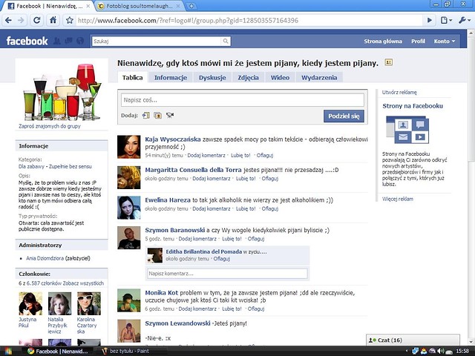Open Szymon Baranowski's profile name

point(175,230)
